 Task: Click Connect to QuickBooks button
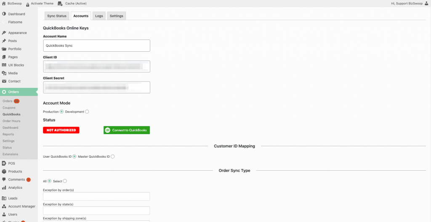[127, 130]
